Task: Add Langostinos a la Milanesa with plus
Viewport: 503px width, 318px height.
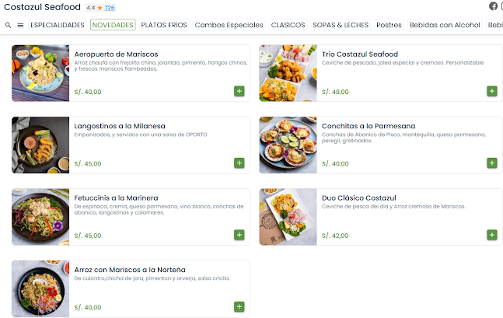Action: [239, 163]
